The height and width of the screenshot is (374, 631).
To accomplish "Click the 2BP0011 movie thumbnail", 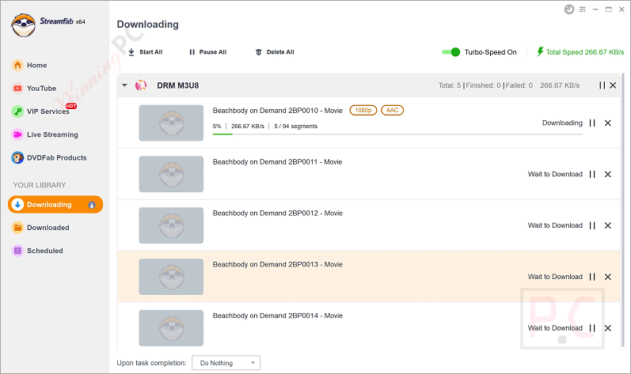I will [171, 174].
